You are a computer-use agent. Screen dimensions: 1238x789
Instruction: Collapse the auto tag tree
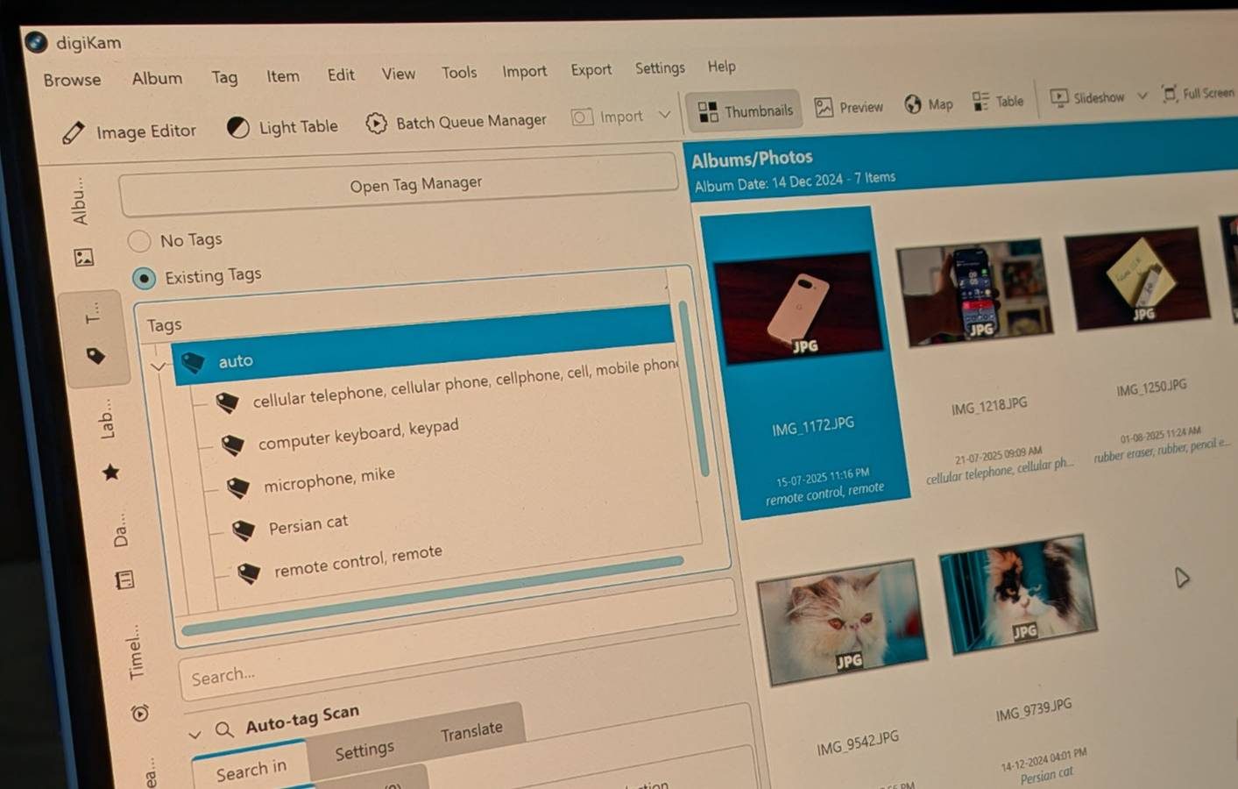159,366
